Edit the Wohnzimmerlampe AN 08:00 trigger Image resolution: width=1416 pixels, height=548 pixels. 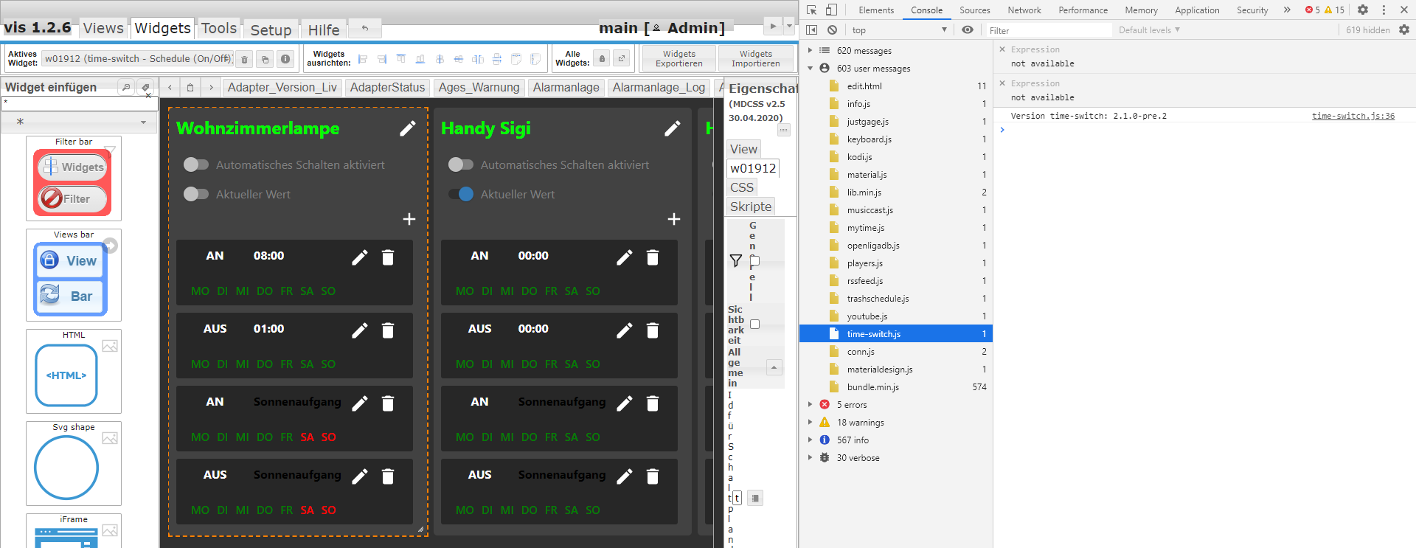(x=360, y=257)
